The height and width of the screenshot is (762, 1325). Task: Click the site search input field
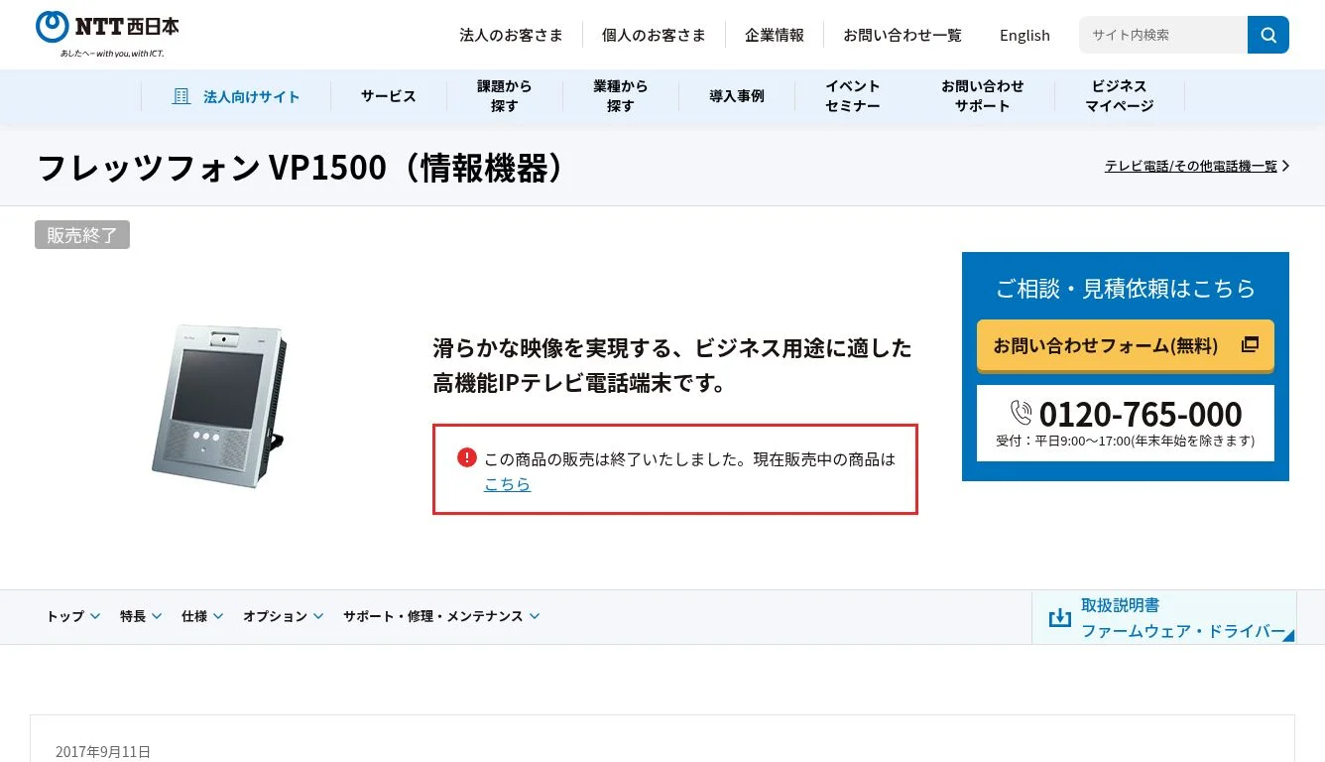point(1163,35)
